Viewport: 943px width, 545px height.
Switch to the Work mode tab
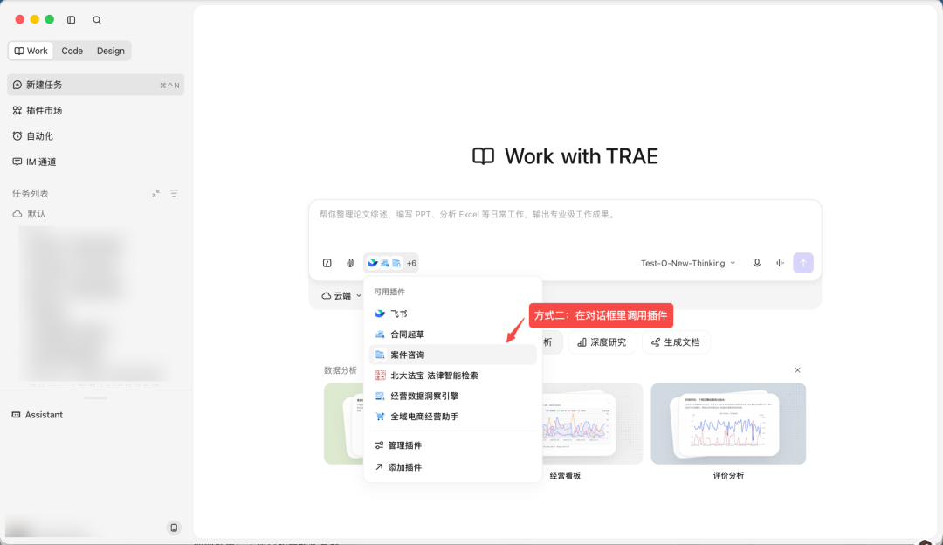[x=31, y=52]
